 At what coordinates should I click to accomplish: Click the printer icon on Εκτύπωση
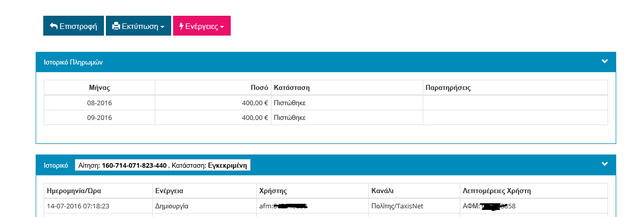116,26
